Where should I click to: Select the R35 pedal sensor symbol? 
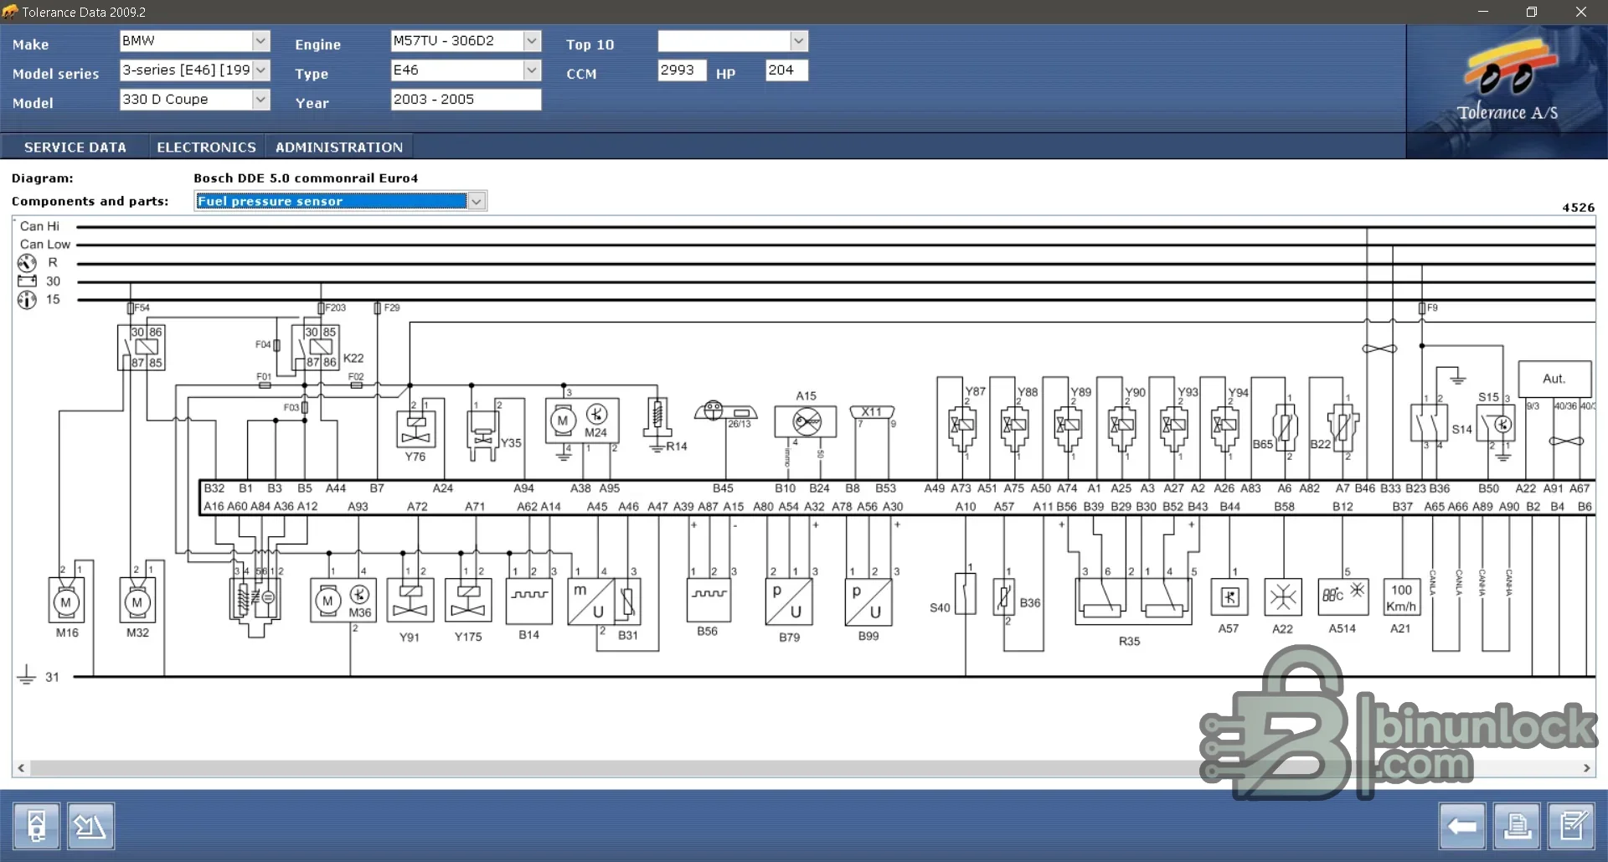[x=1133, y=601]
